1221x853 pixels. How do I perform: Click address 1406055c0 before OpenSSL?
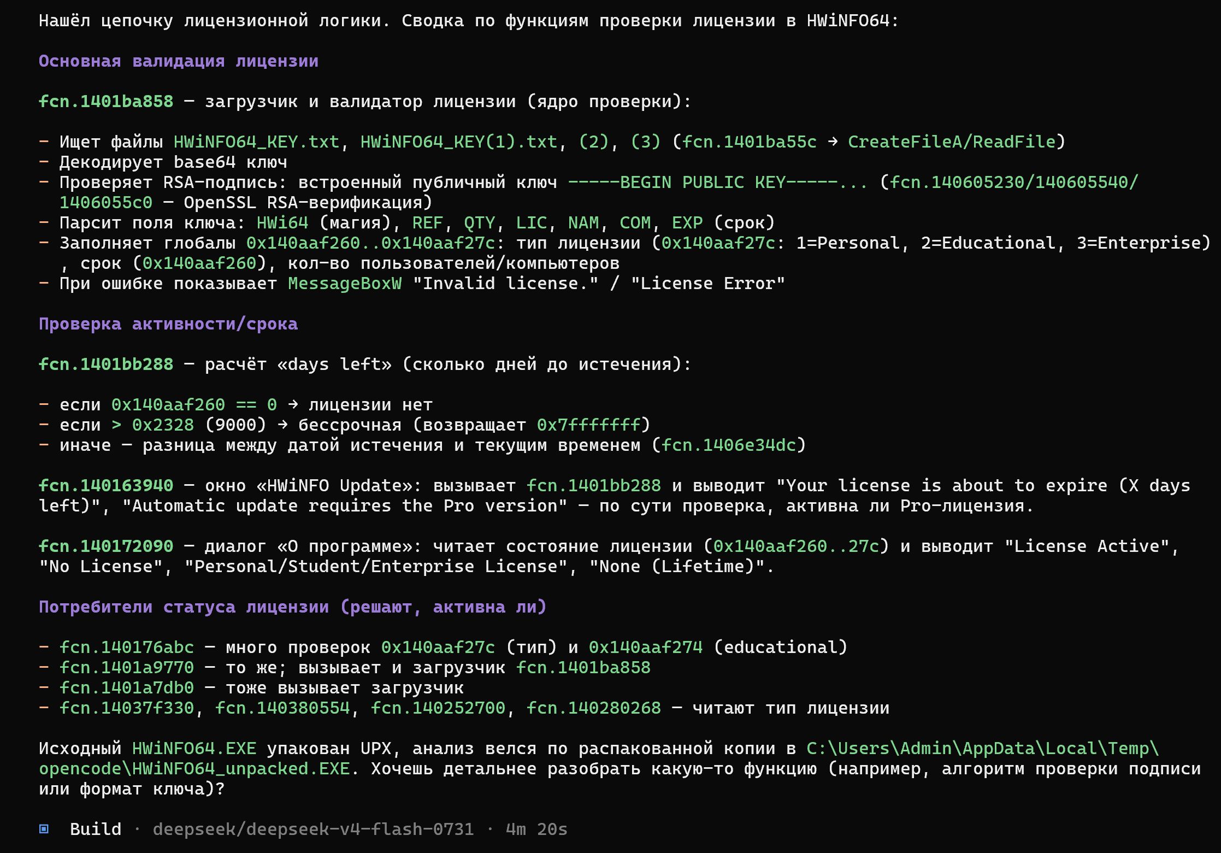coord(106,203)
